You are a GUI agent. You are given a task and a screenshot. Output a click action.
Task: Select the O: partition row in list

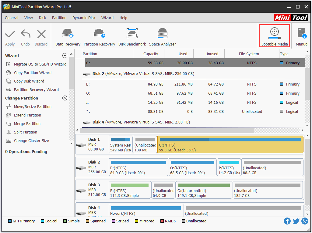(193, 93)
